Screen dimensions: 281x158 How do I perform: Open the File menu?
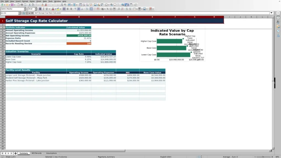pyautogui.click(x=2, y=1)
